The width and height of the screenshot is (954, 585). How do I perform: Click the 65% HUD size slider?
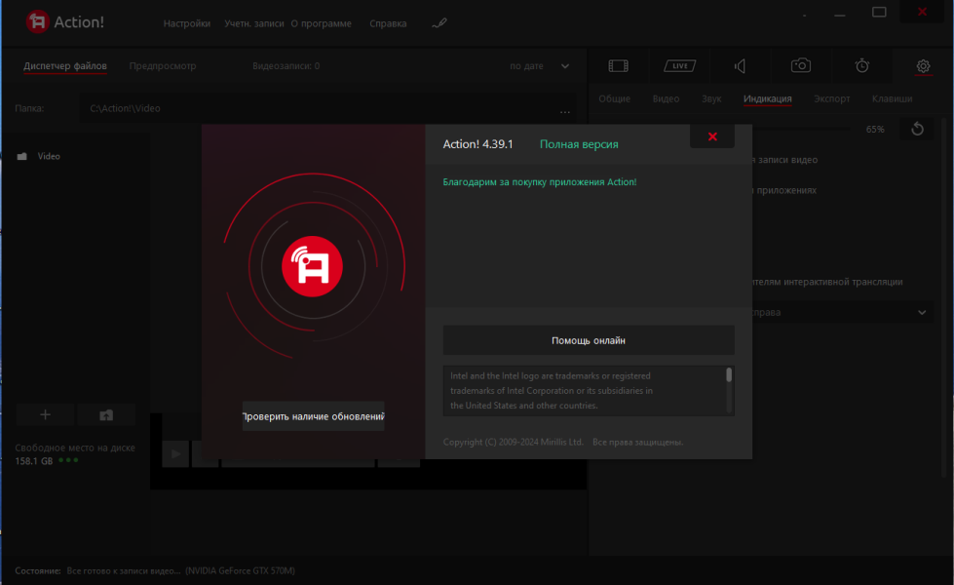[802, 129]
